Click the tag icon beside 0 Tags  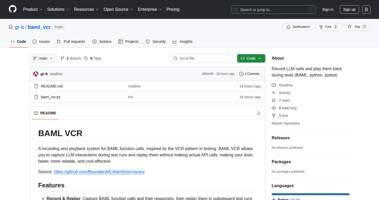(86, 58)
